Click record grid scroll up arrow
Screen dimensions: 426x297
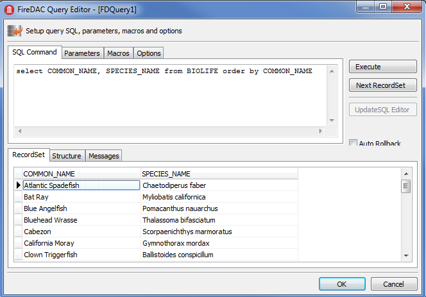tap(406, 174)
